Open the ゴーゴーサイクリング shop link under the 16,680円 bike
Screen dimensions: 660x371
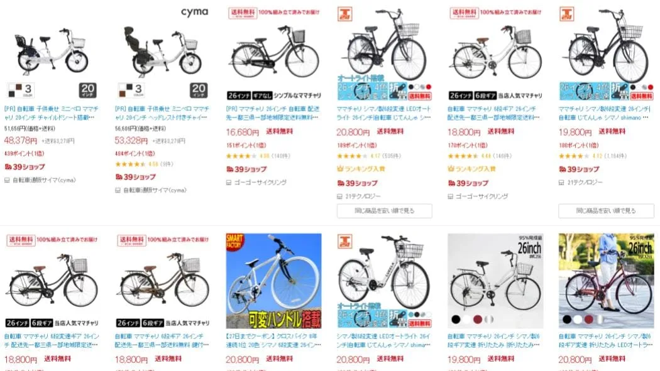click(256, 182)
